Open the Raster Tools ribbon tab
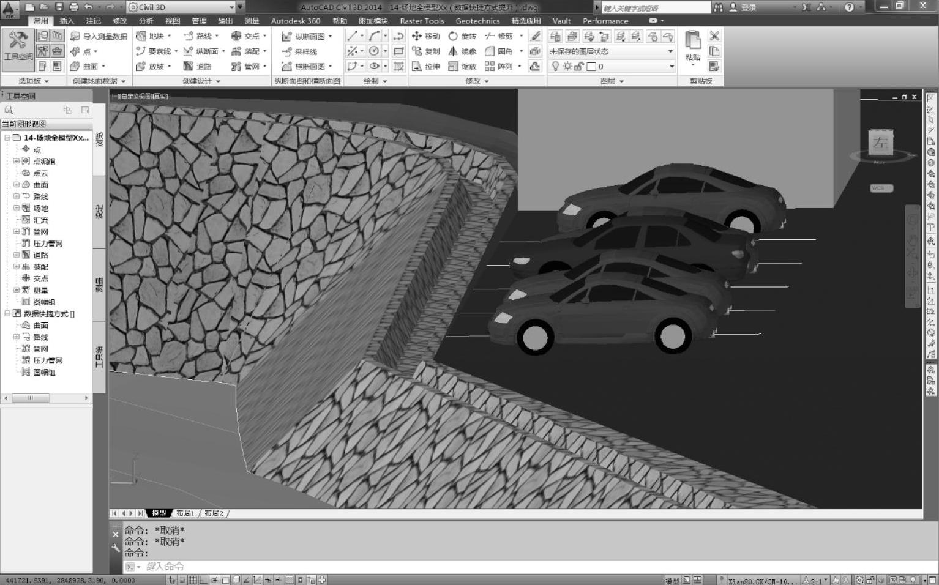This screenshot has width=939, height=585. coord(422,21)
